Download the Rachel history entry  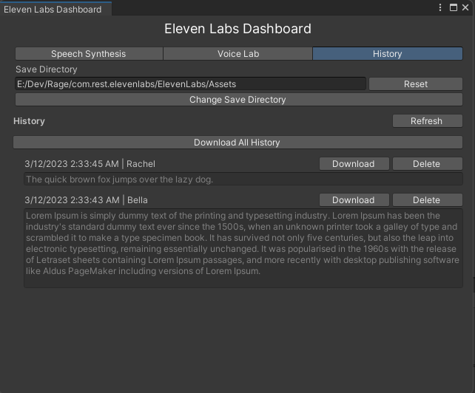click(x=354, y=164)
